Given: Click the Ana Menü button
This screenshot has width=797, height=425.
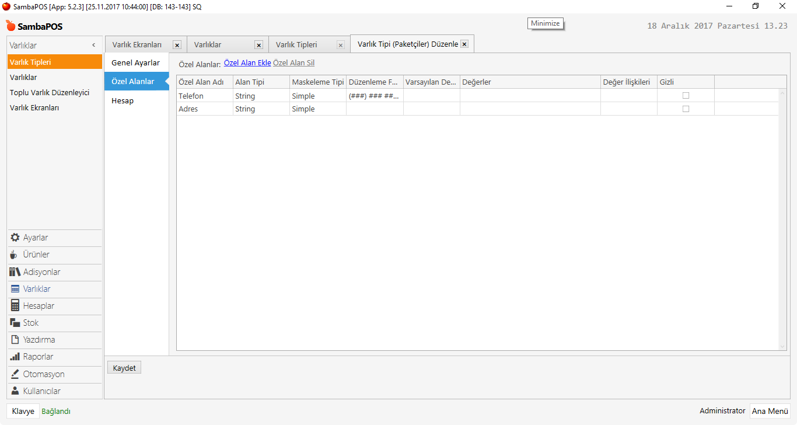Looking at the screenshot, I should pos(770,411).
